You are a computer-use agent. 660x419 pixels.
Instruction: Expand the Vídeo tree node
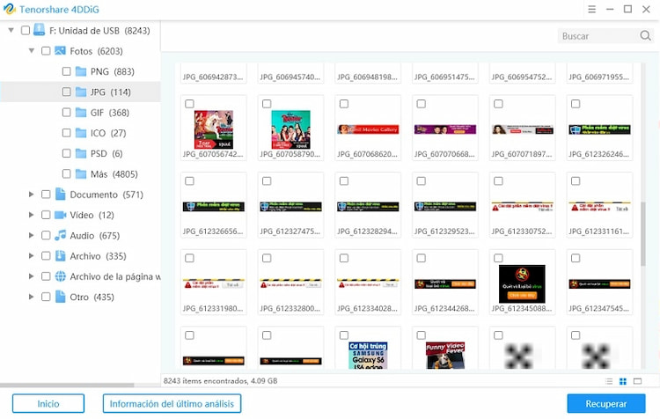(31, 215)
